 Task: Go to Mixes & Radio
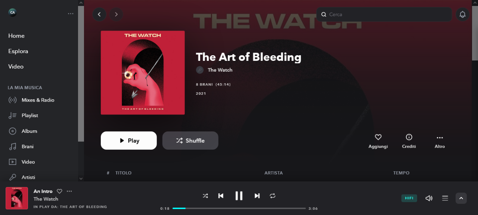[x=38, y=100]
